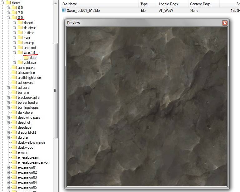
Task: Sort by the File Name column header
Action: pos(100,4)
